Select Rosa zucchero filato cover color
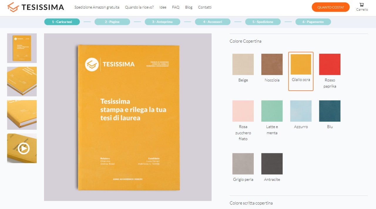376x209 pixels. pos(243,111)
